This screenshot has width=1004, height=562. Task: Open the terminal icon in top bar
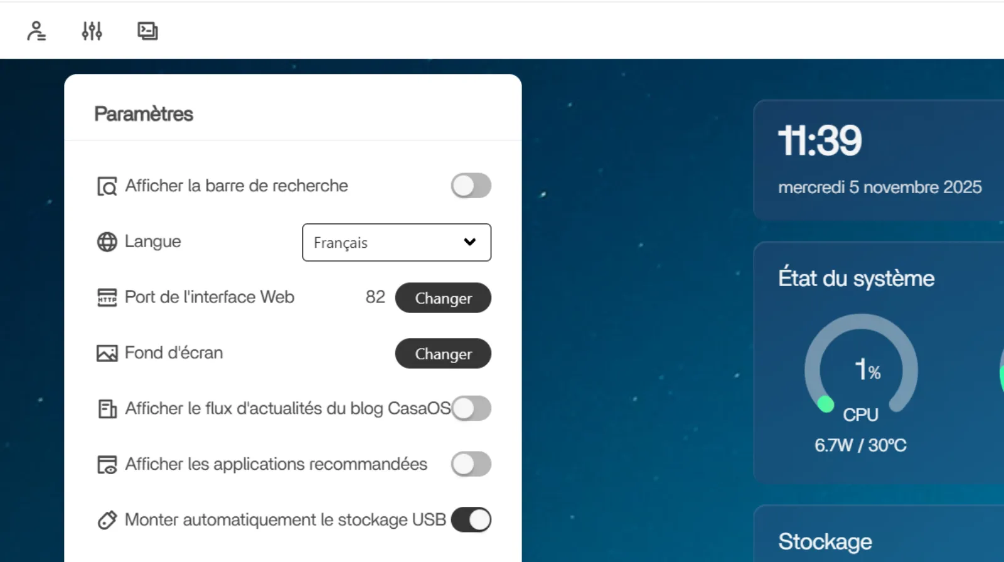147,31
